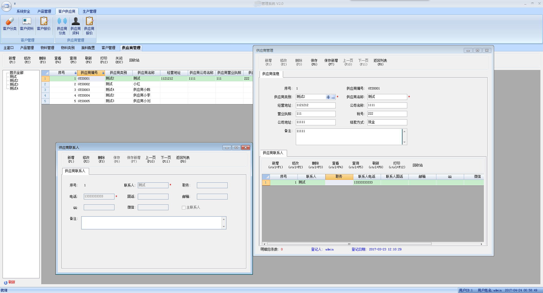Select 测试3 in the category tree
Screen dimensions: 543x293
[x=14, y=84]
